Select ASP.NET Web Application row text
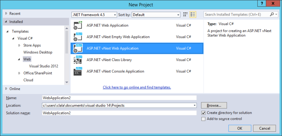282x136 pixels. click(108, 25)
